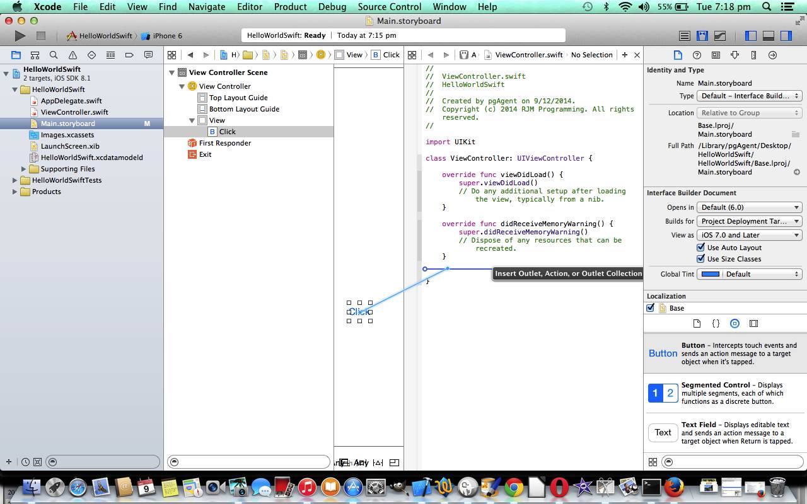Stop the running build
Image resolution: width=807 pixels, height=504 pixels.
(x=40, y=36)
